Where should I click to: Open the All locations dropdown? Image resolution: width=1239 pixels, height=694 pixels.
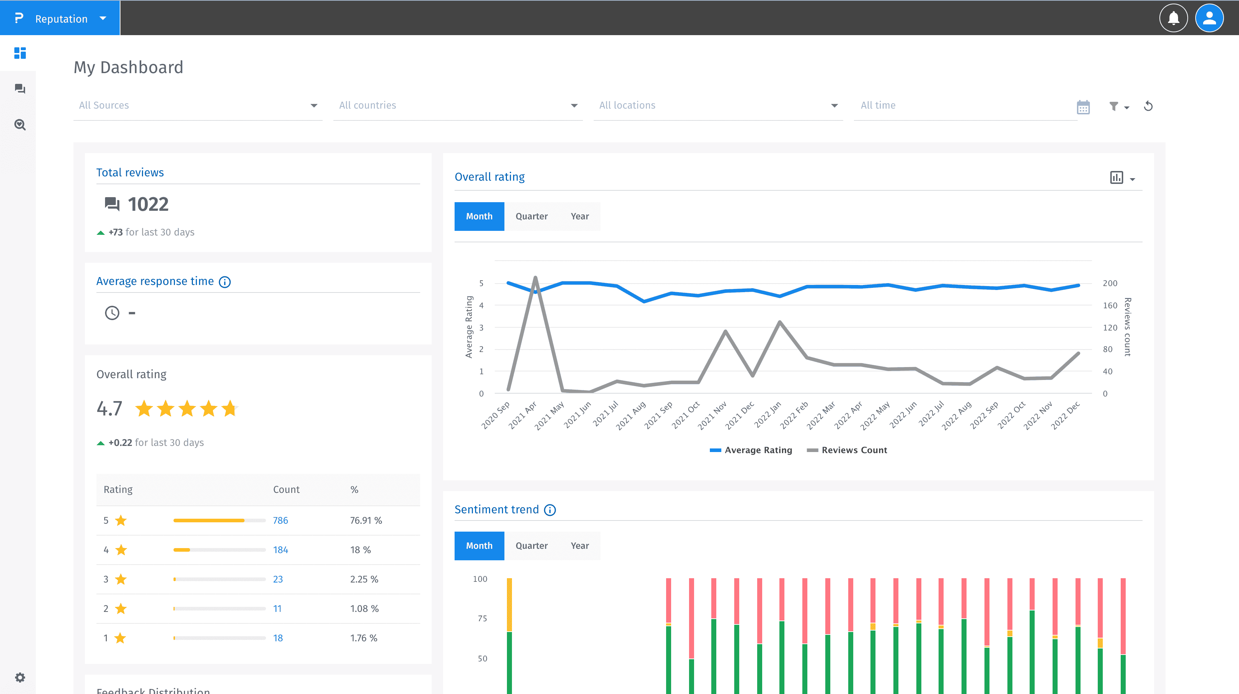click(x=718, y=105)
